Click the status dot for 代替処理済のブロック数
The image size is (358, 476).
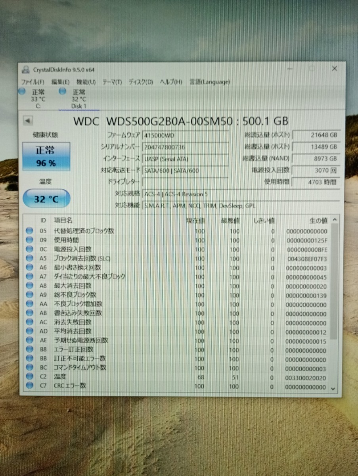[x=29, y=231]
